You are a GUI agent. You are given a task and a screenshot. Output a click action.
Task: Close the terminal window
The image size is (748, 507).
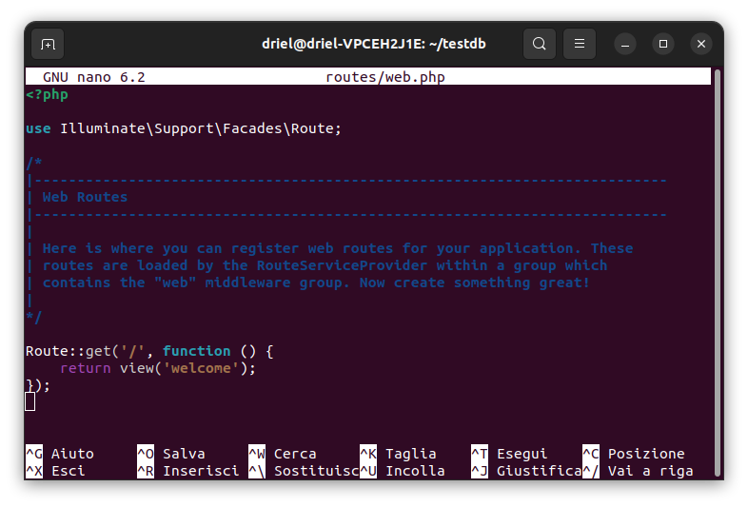(x=701, y=44)
